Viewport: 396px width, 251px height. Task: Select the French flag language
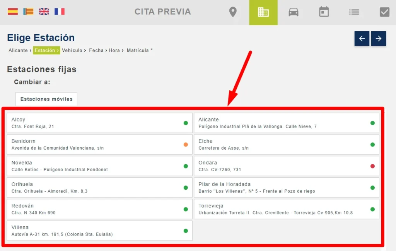click(x=60, y=12)
